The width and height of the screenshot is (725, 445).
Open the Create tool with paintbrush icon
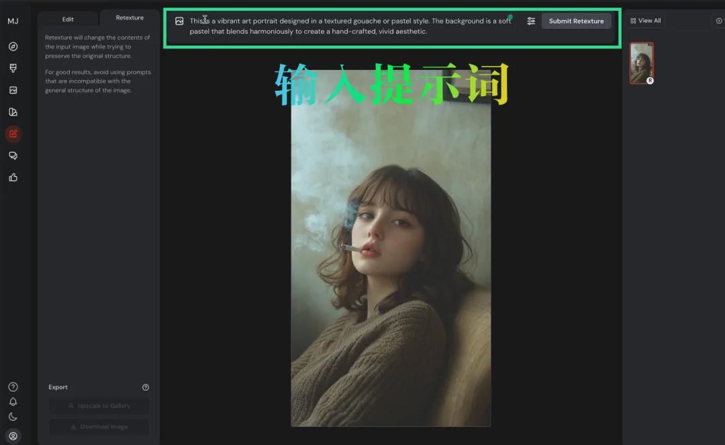(13, 67)
